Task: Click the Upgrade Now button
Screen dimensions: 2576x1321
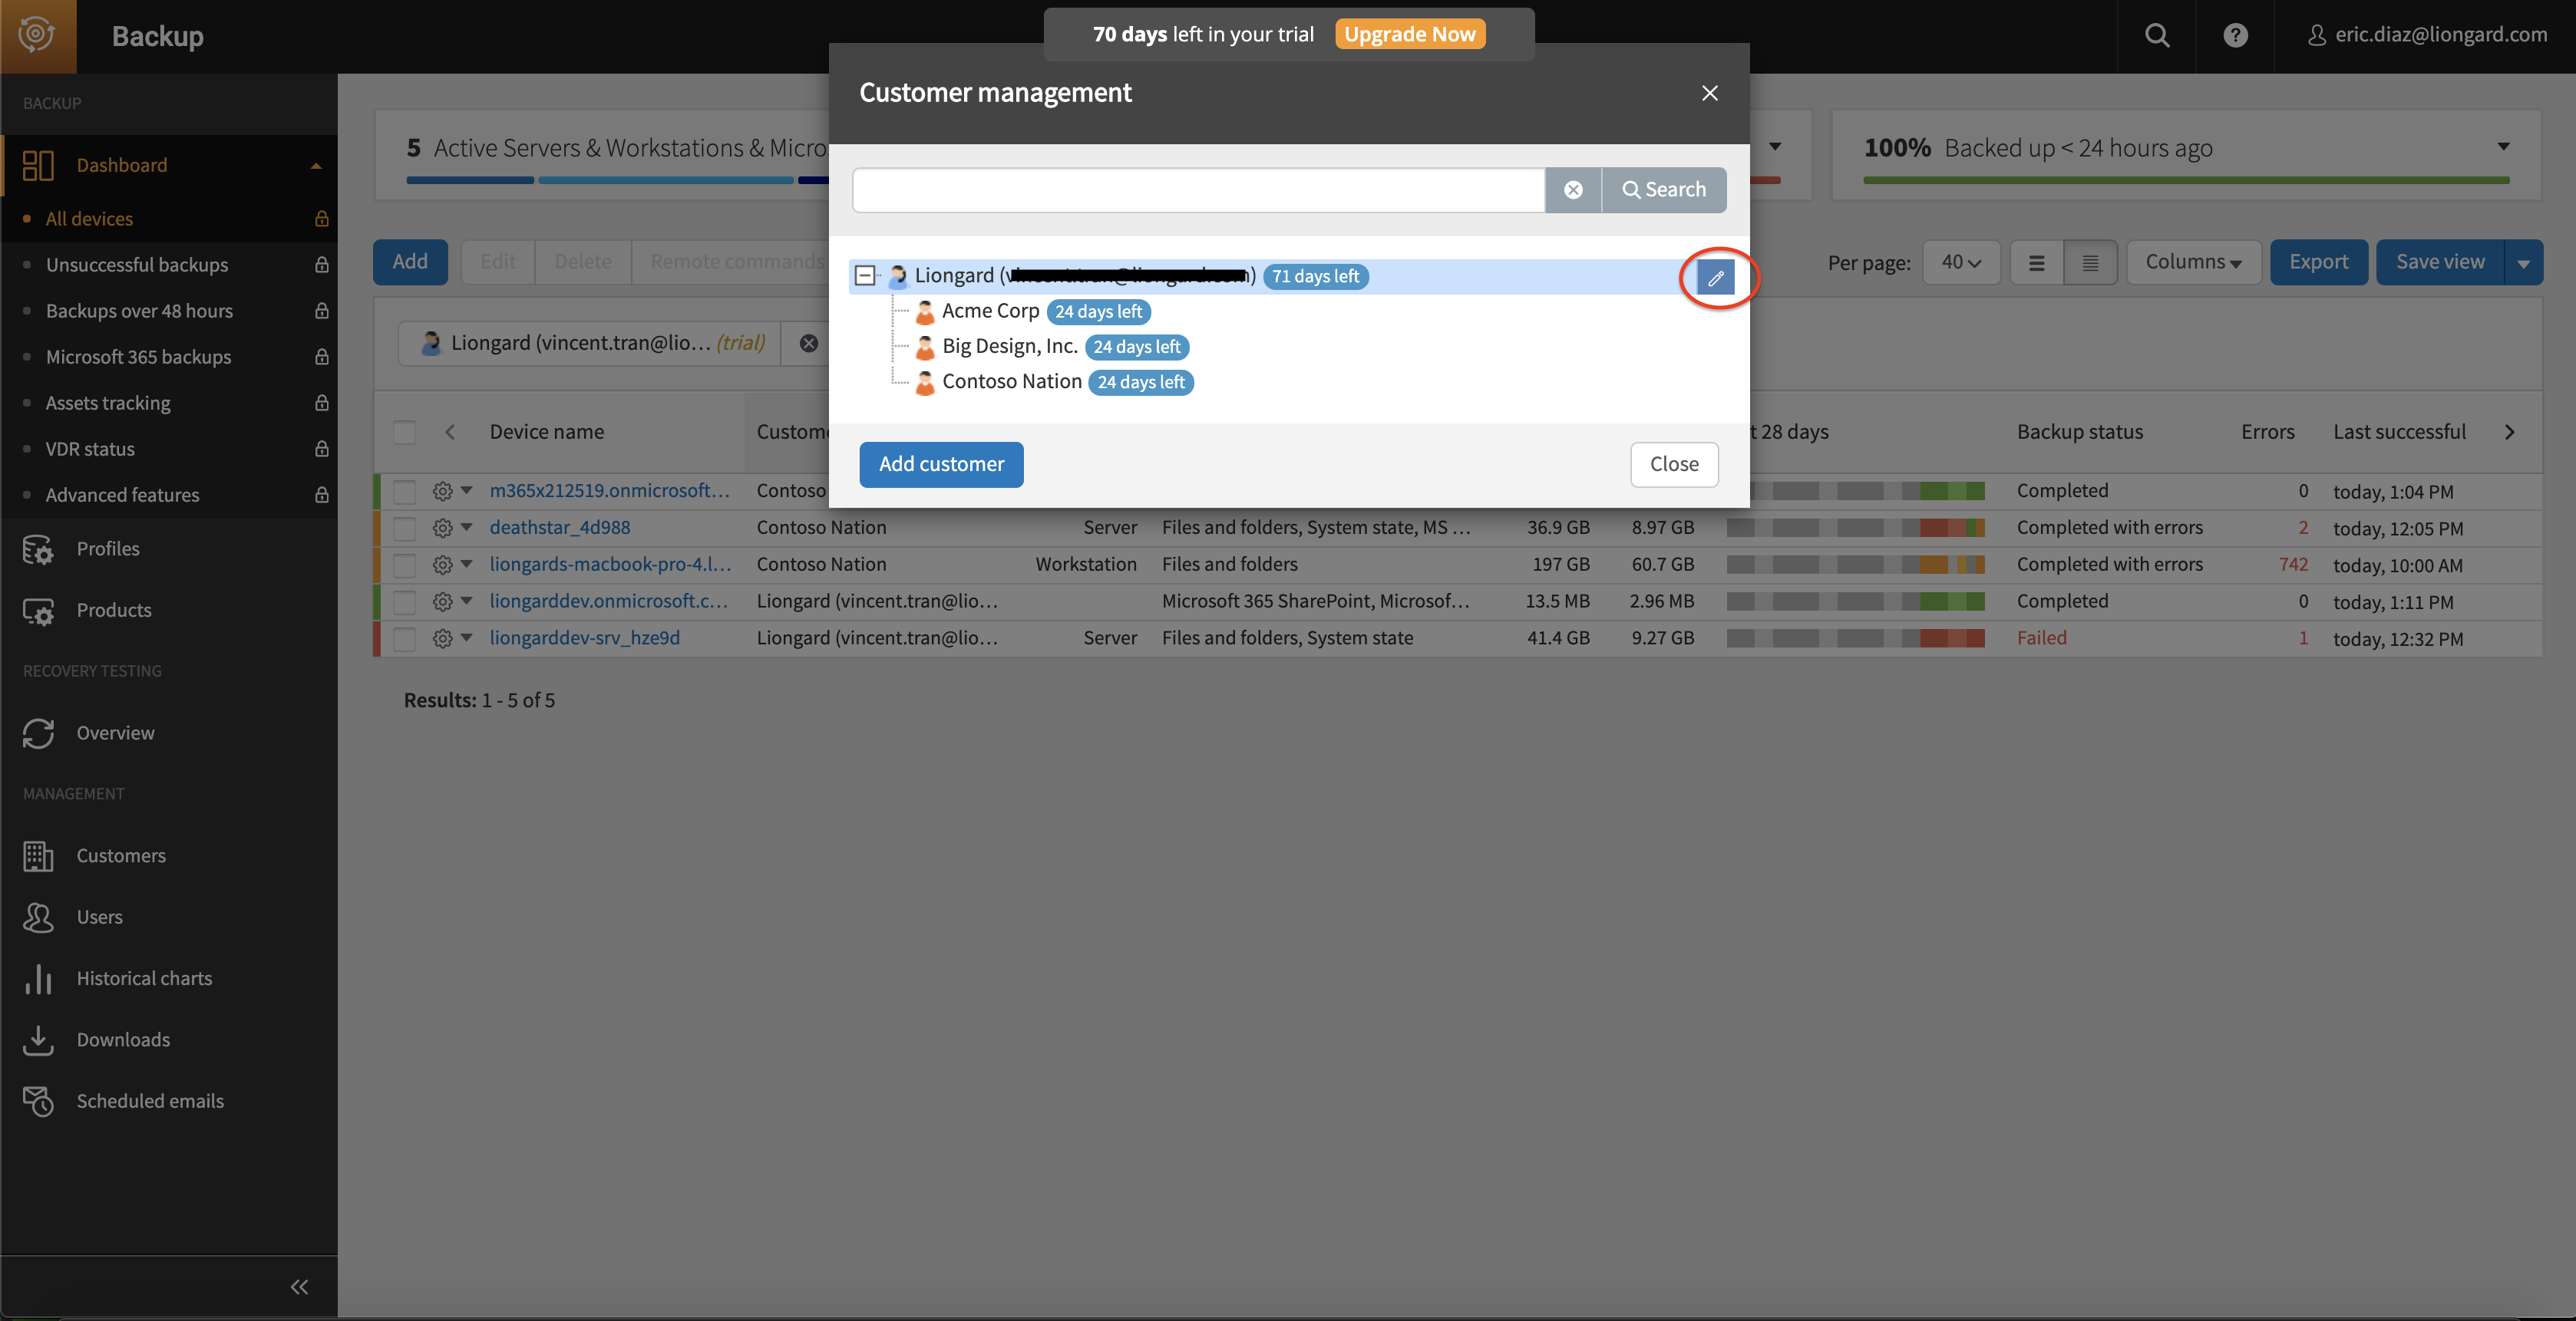Action: coord(1409,34)
